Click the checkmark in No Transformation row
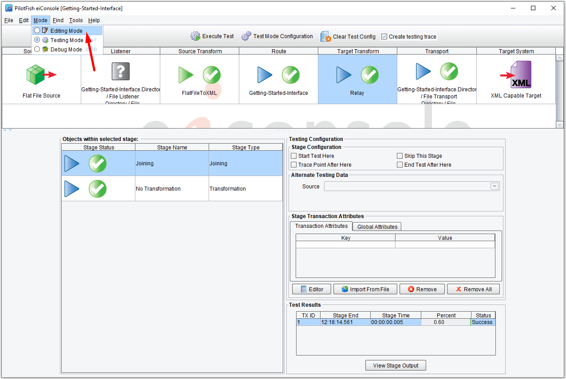 pyautogui.click(x=98, y=189)
